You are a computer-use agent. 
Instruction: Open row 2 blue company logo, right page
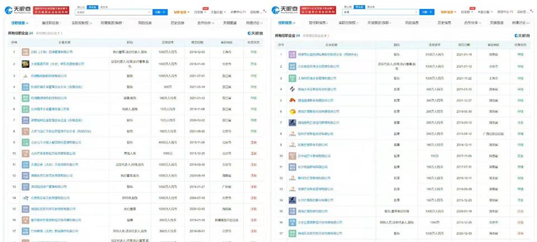(292, 66)
